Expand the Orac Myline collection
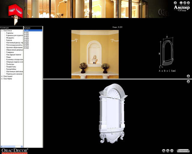192x154 pixels. [x=2, y=79]
